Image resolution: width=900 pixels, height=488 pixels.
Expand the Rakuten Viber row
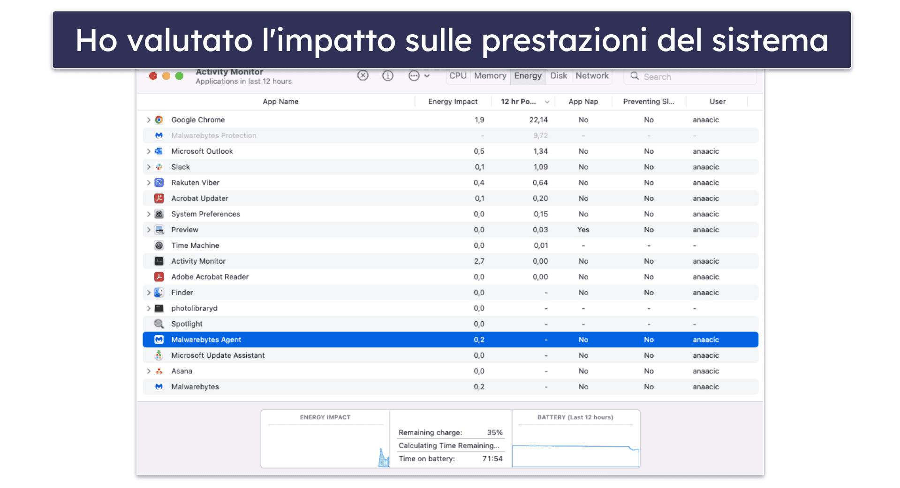tap(149, 183)
